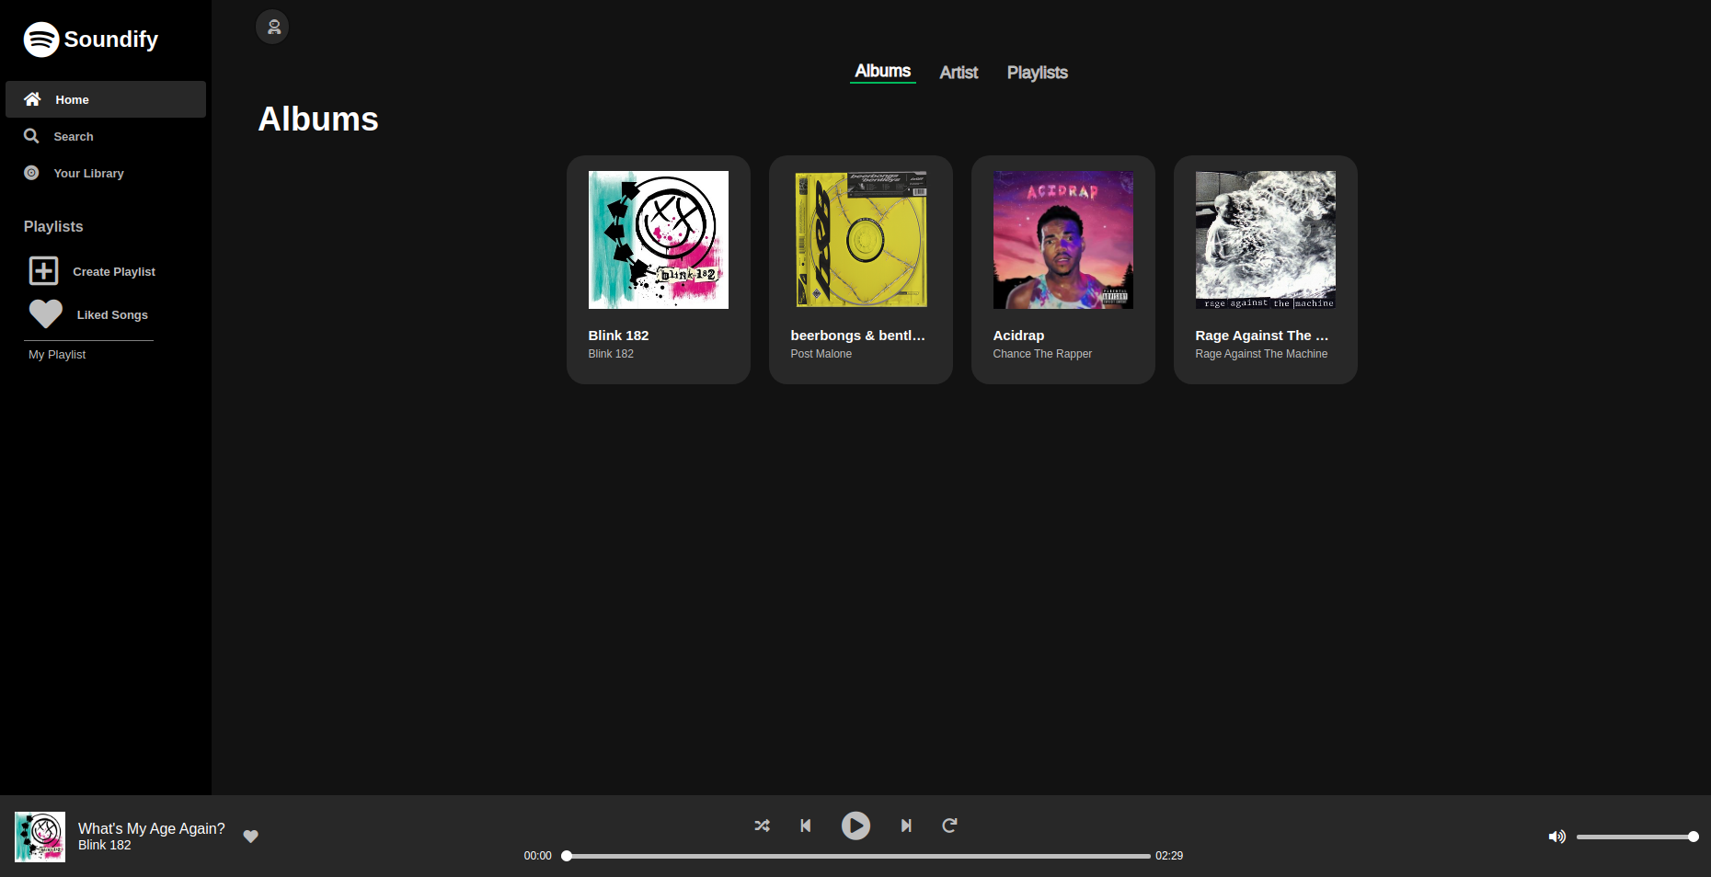The width and height of the screenshot is (1711, 877).
Task: Click the beerbongs & bentl… album title
Action: [x=857, y=336]
